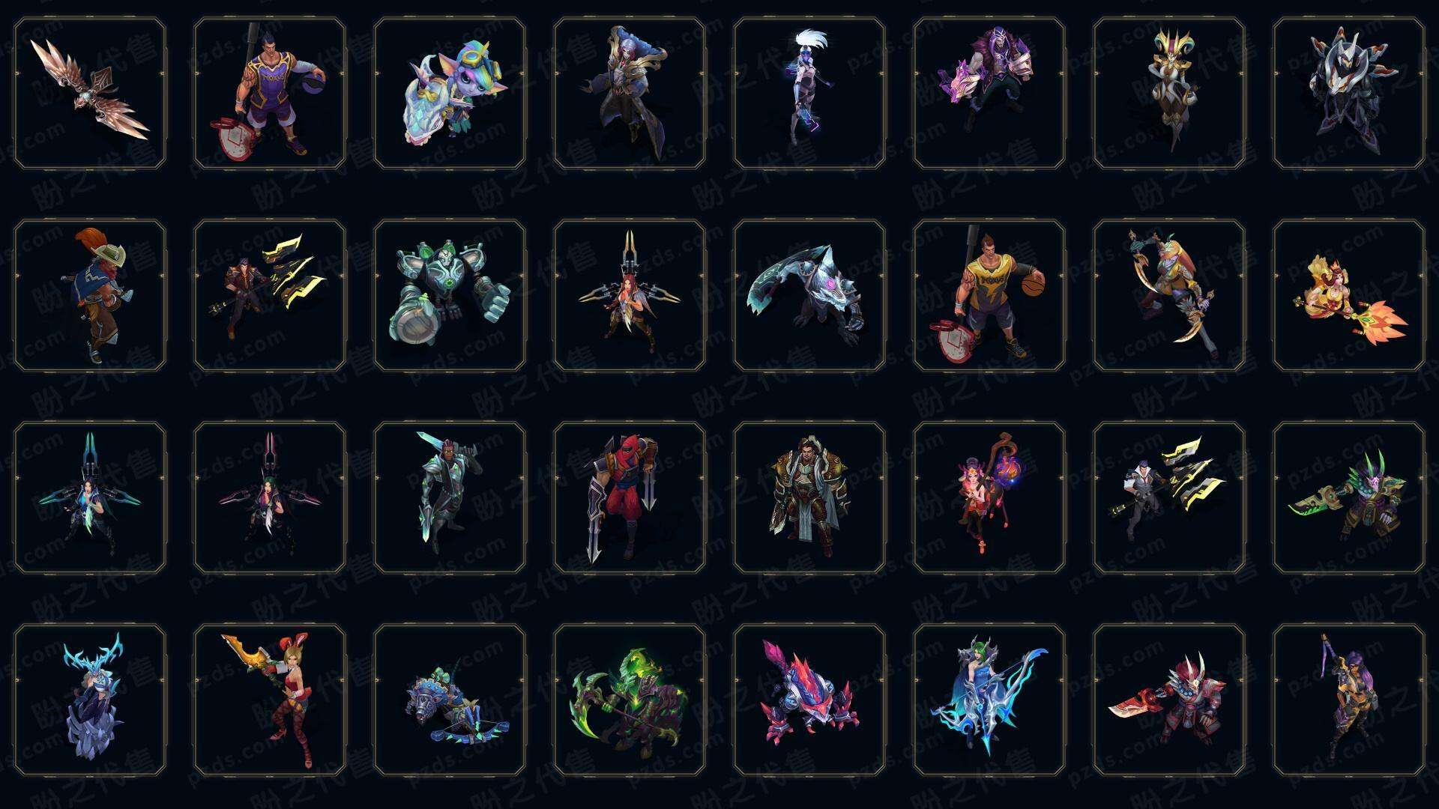1439x809 pixels.
Task: Open the blue lightning-winged archer skin
Action: 989,700
